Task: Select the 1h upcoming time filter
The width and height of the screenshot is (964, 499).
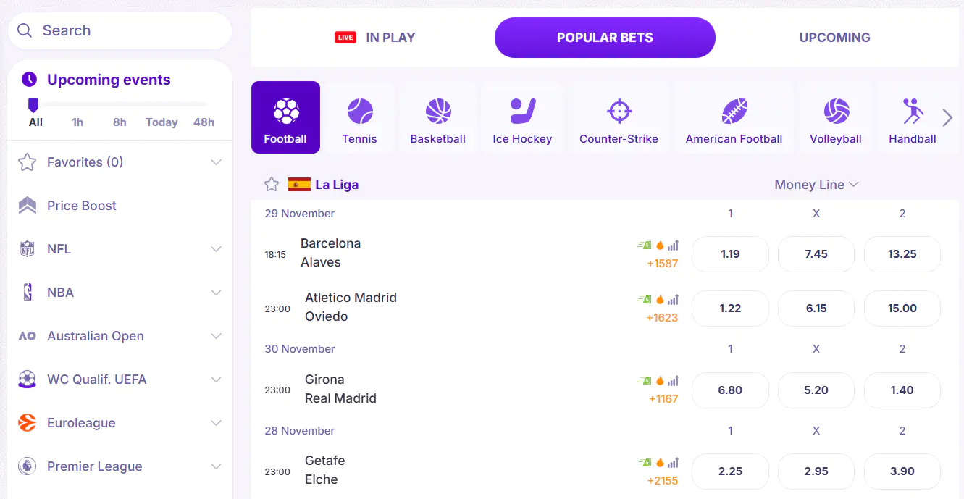Action: [x=77, y=122]
